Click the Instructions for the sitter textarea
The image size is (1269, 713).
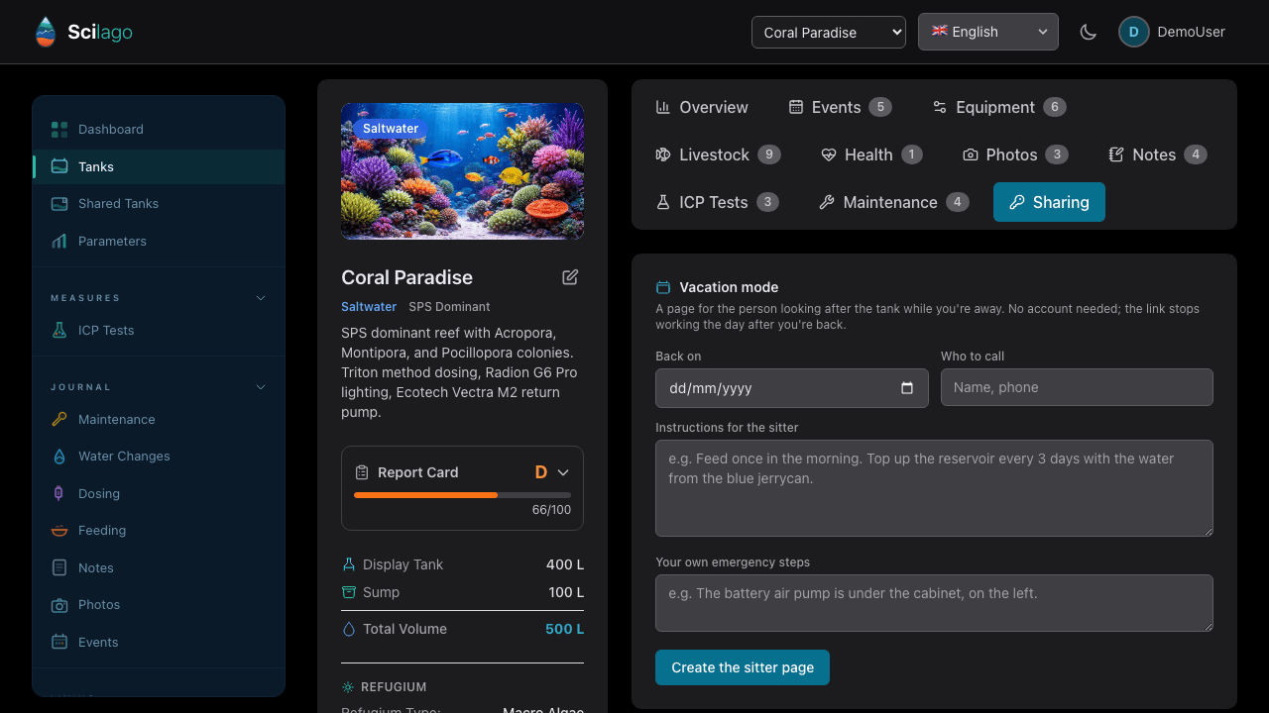(934, 488)
